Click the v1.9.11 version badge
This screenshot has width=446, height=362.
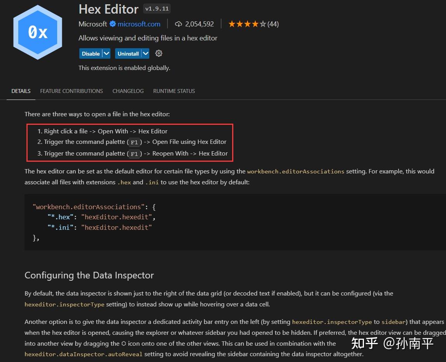tap(157, 9)
